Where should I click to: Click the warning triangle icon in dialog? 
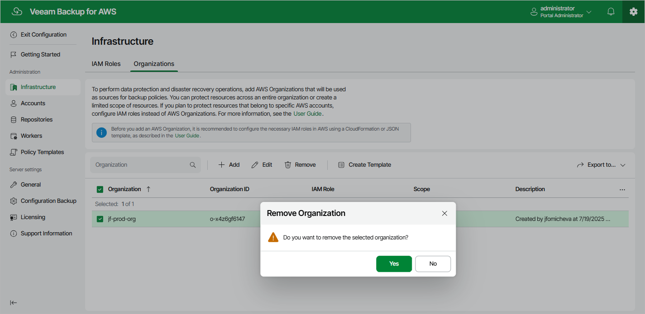[273, 237]
